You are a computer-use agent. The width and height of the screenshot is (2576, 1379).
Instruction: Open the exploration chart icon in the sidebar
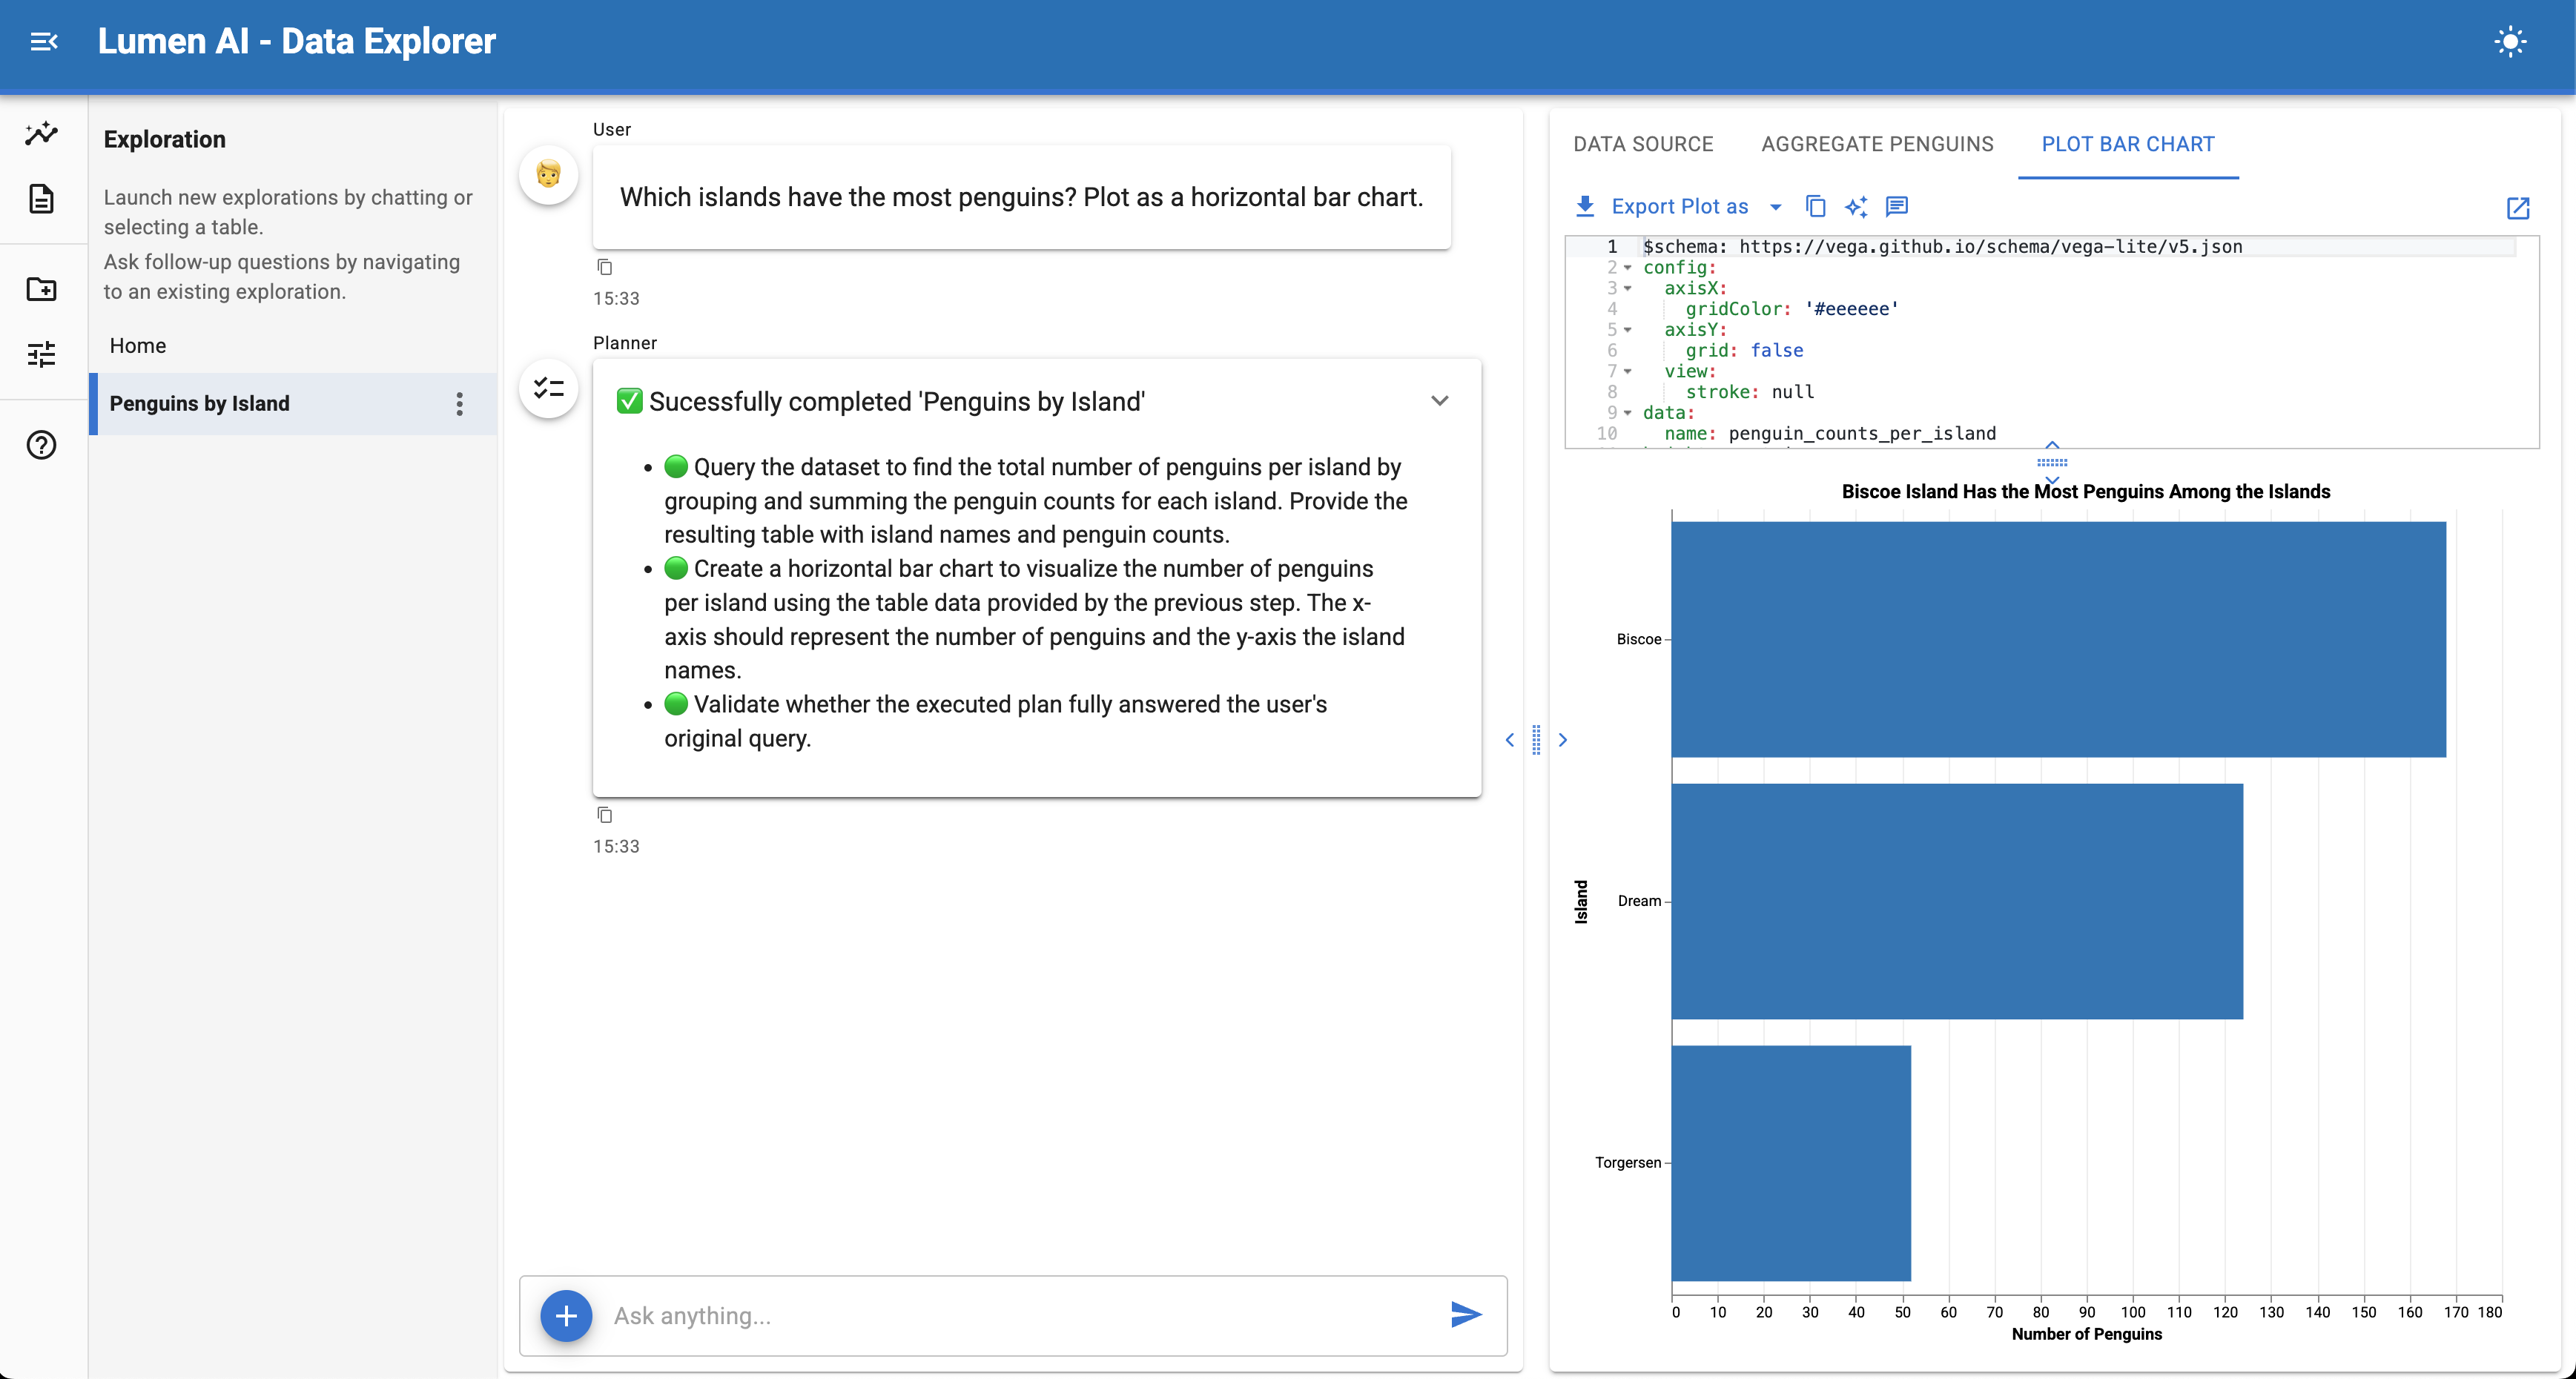[x=42, y=133]
